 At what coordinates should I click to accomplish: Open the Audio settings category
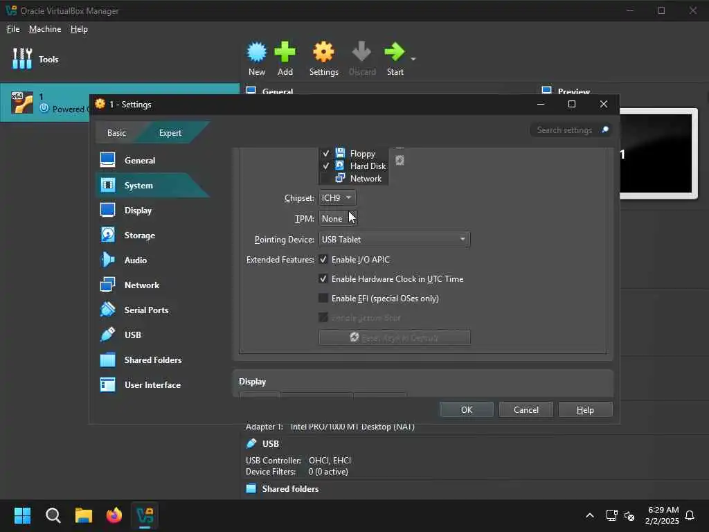[x=152, y=260]
